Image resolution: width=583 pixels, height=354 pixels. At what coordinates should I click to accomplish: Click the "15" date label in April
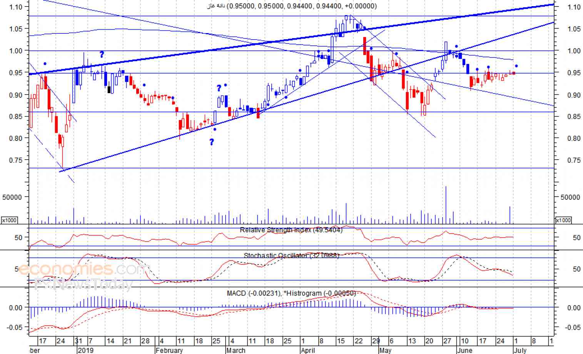[341, 341]
